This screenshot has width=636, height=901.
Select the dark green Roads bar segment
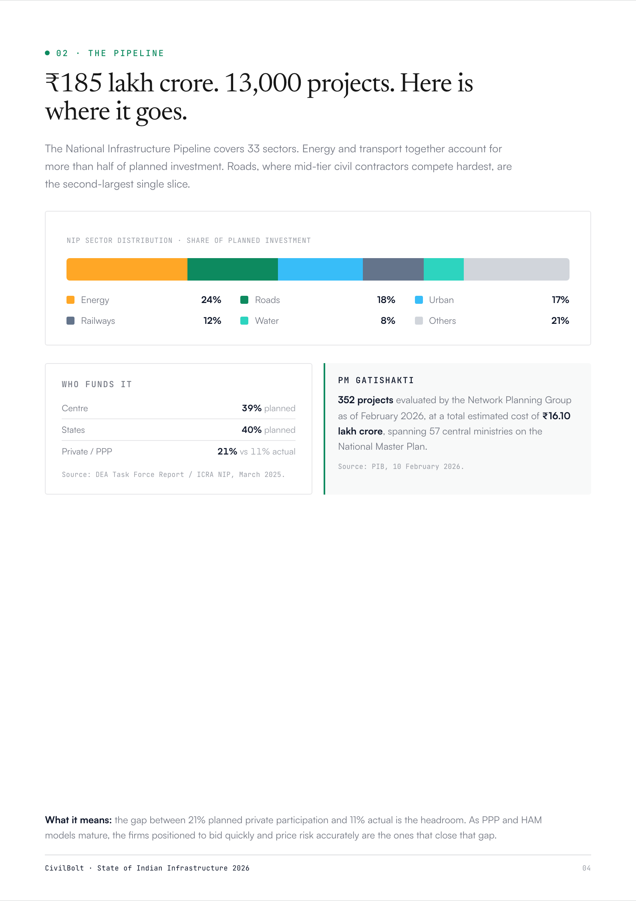(x=233, y=269)
